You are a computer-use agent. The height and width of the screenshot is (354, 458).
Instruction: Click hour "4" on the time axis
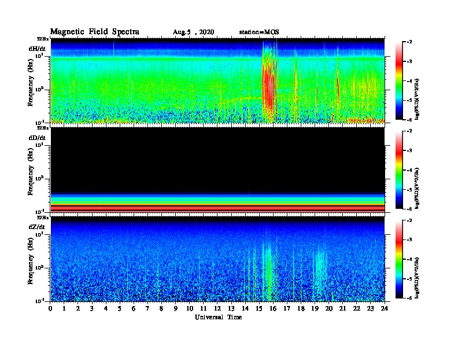[x=106, y=308]
